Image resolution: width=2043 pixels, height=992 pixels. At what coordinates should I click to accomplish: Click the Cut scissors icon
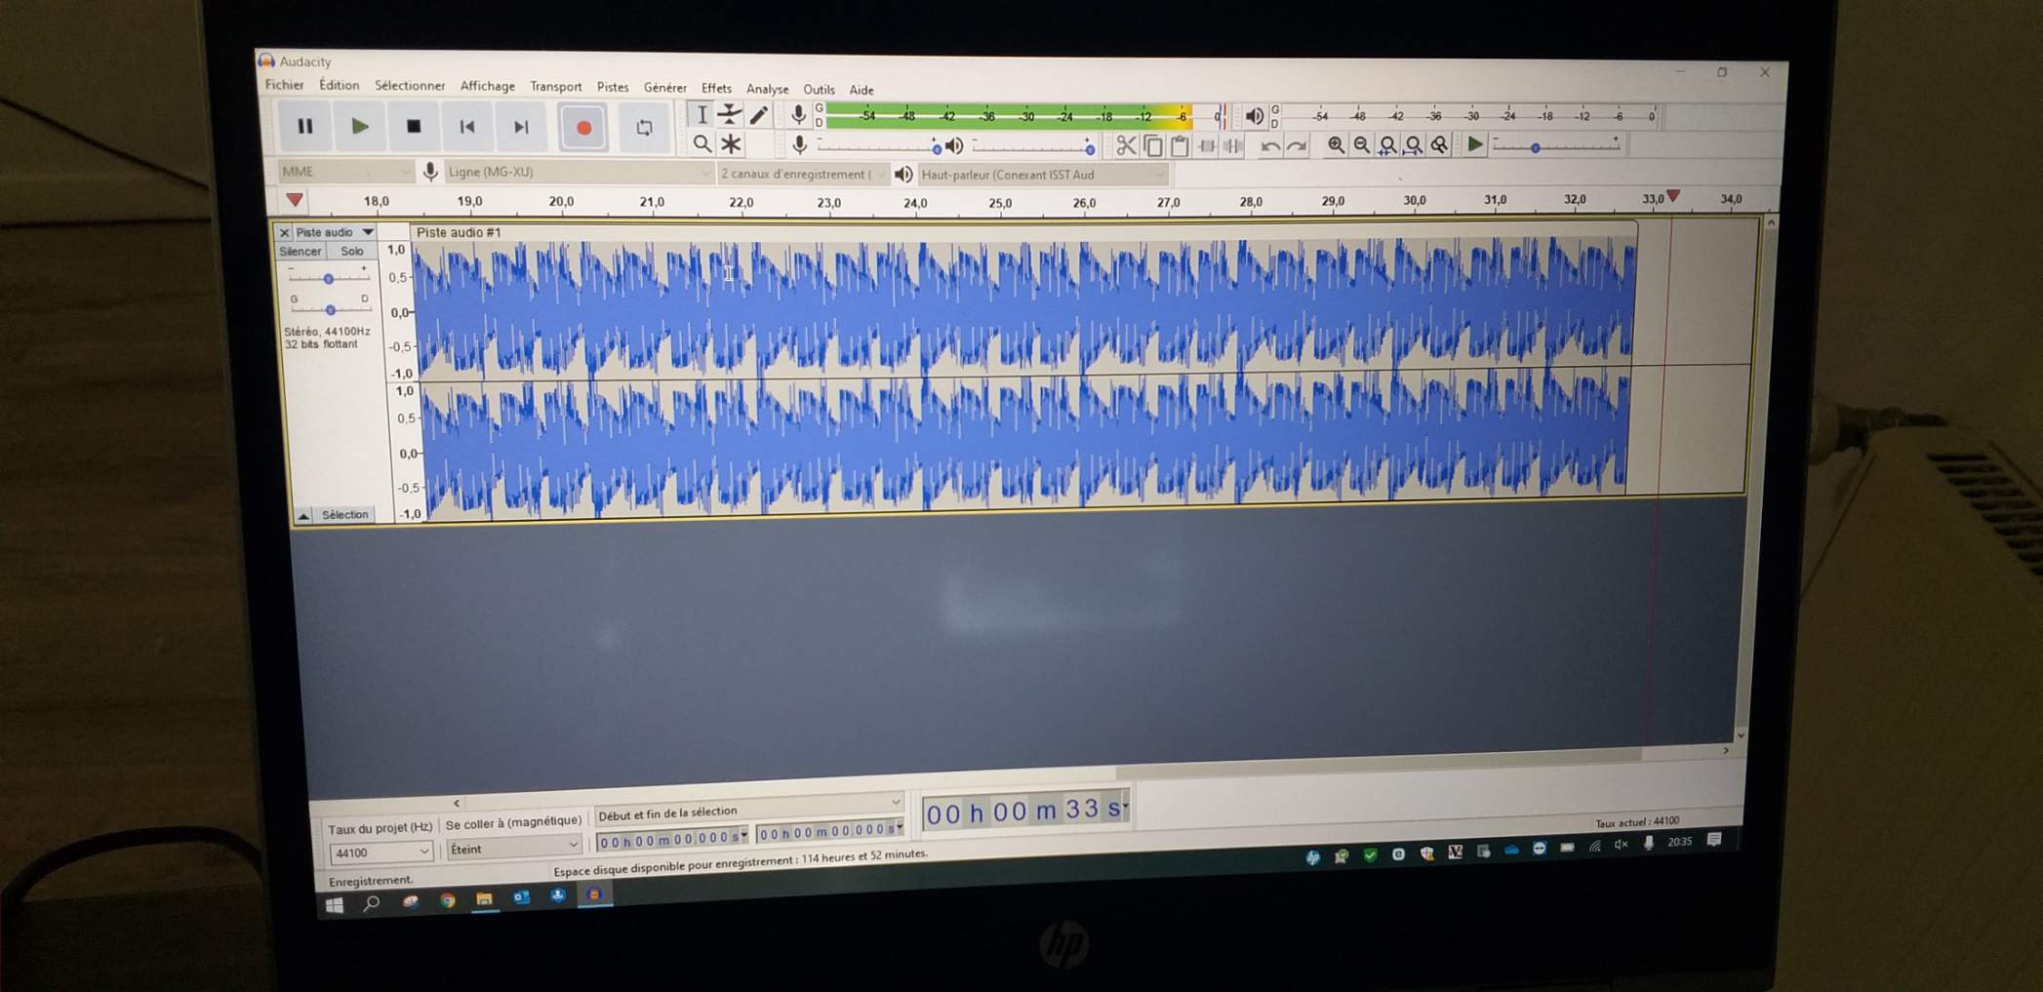pyautogui.click(x=1126, y=146)
